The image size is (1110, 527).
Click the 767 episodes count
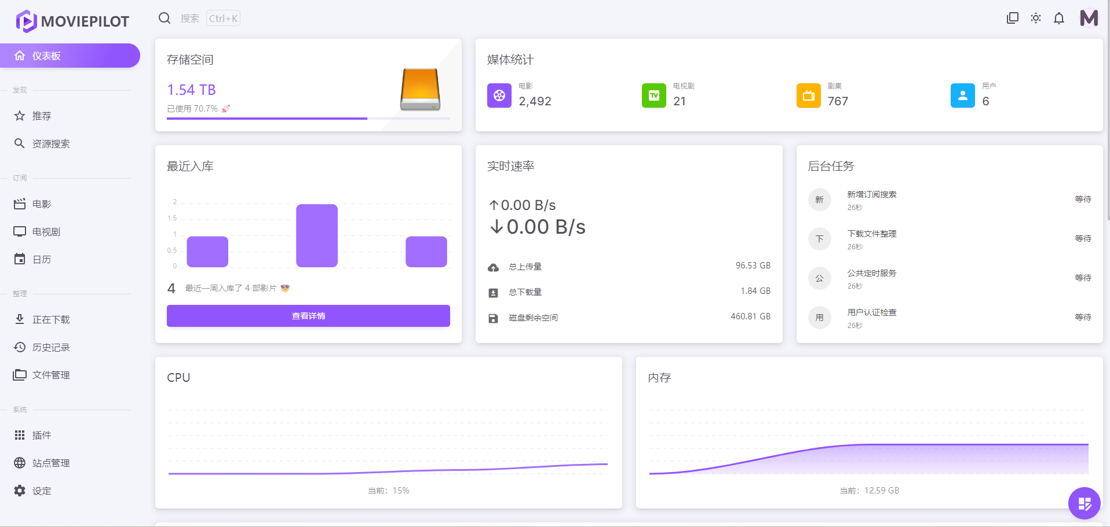[838, 101]
